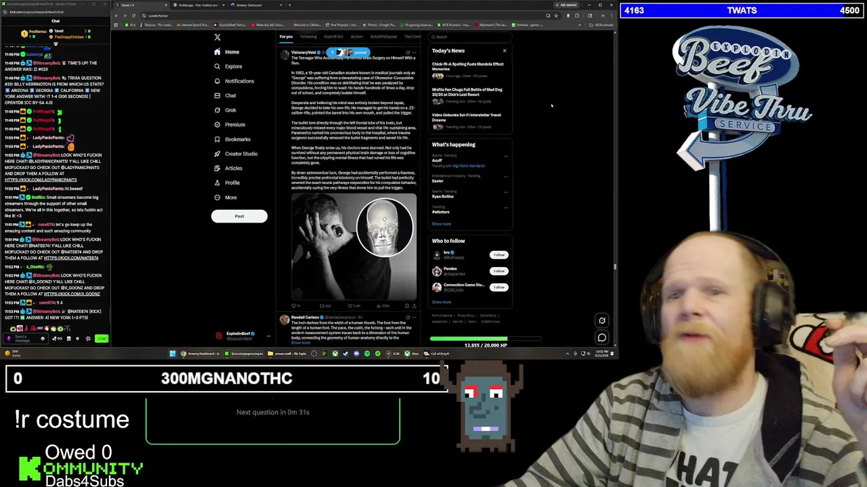Open the floating Grok button
The width and height of the screenshot is (867, 487).
[601, 321]
